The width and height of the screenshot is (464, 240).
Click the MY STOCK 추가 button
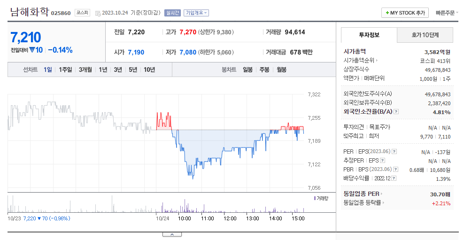[405, 13]
